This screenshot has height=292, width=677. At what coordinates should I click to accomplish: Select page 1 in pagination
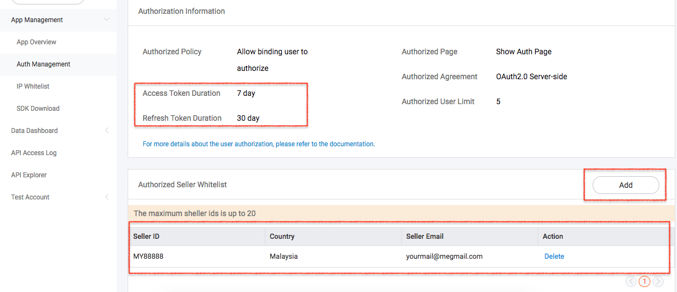(x=644, y=281)
